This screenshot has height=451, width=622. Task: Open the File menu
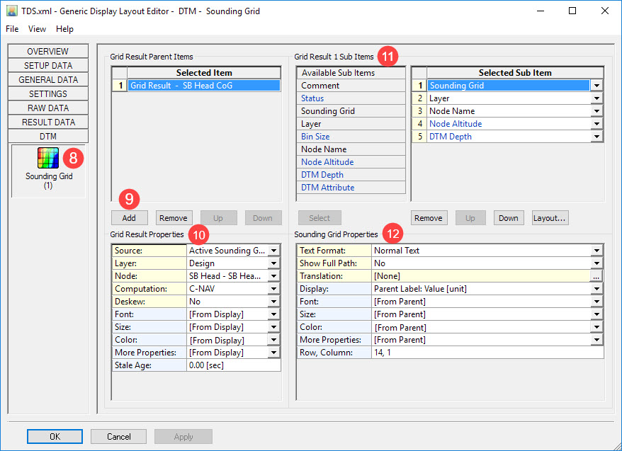point(12,29)
